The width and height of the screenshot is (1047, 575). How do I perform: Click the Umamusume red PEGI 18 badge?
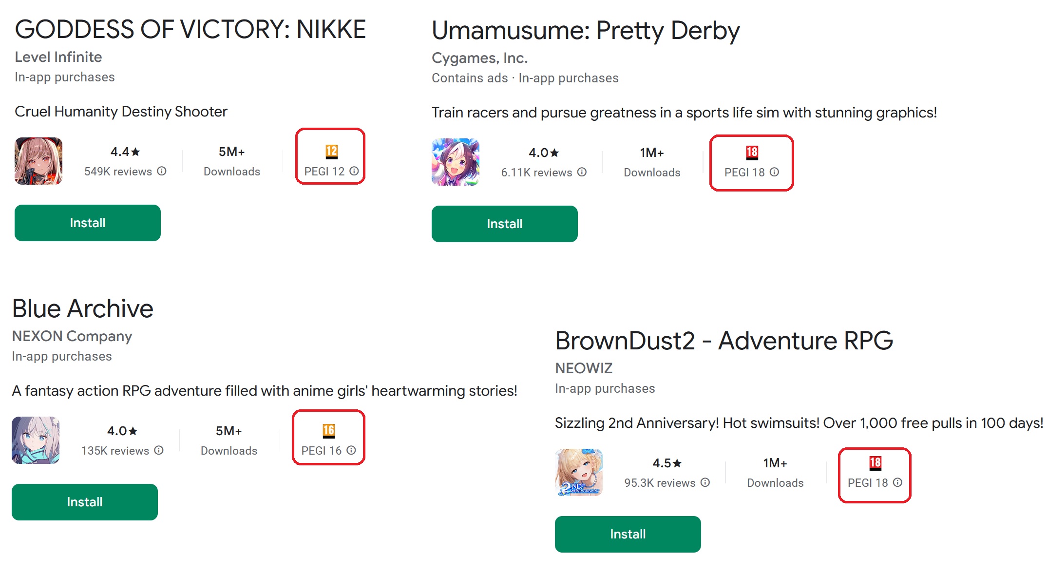[x=752, y=153]
